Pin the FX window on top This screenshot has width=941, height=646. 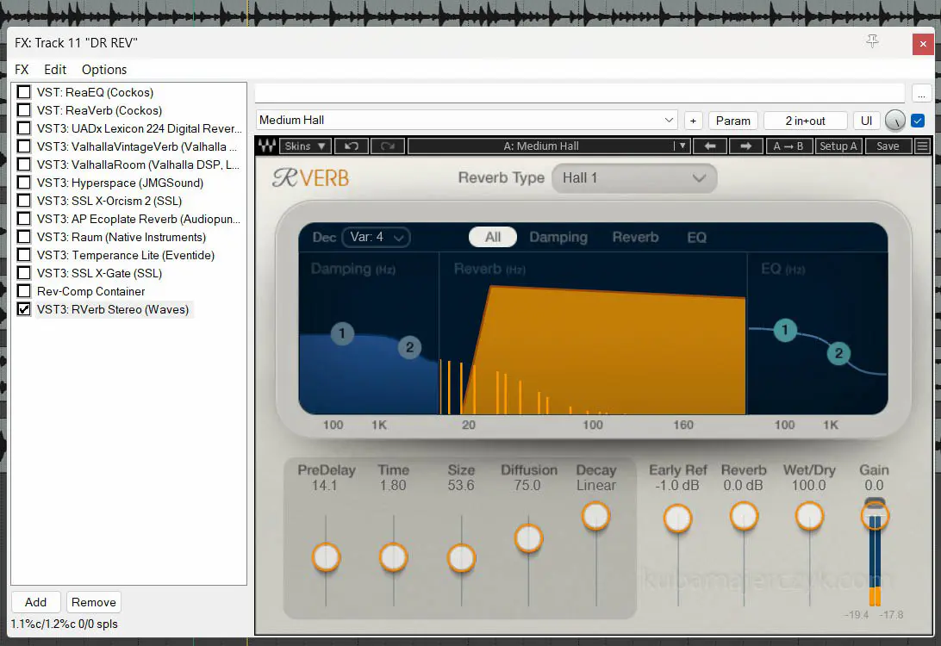[x=872, y=41]
